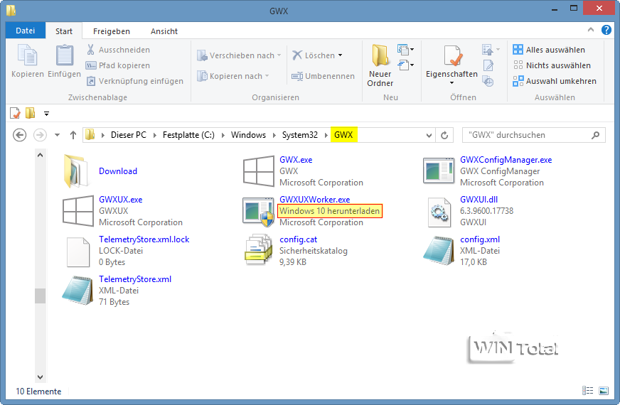Screen dimensions: 620x405
Task: Go back with the back arrow
Action: [19, 135]
